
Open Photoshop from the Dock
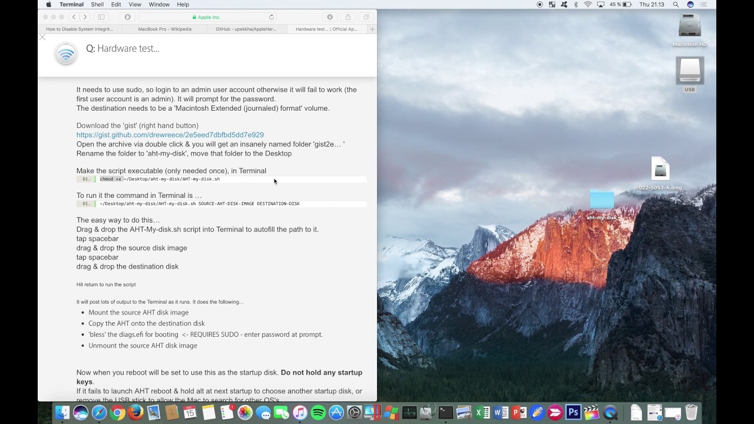[x=574, y=413]
